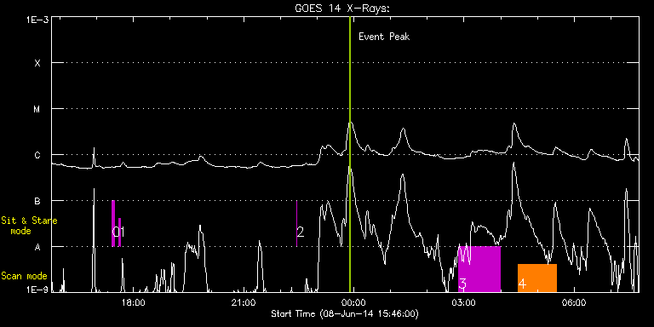
Task: Click the 'Scan mode' label
Action: [24, 276]
